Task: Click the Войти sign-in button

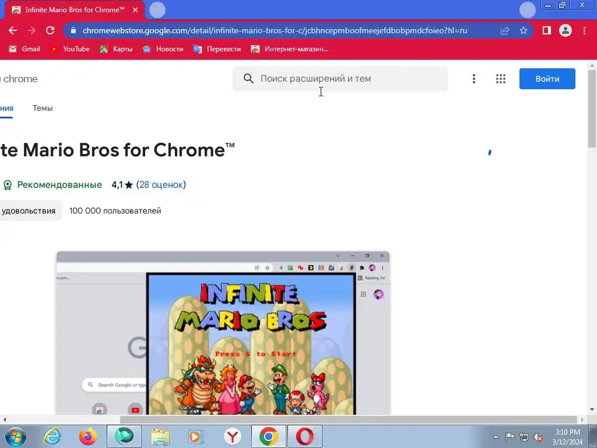Action: tap(547, 79)
